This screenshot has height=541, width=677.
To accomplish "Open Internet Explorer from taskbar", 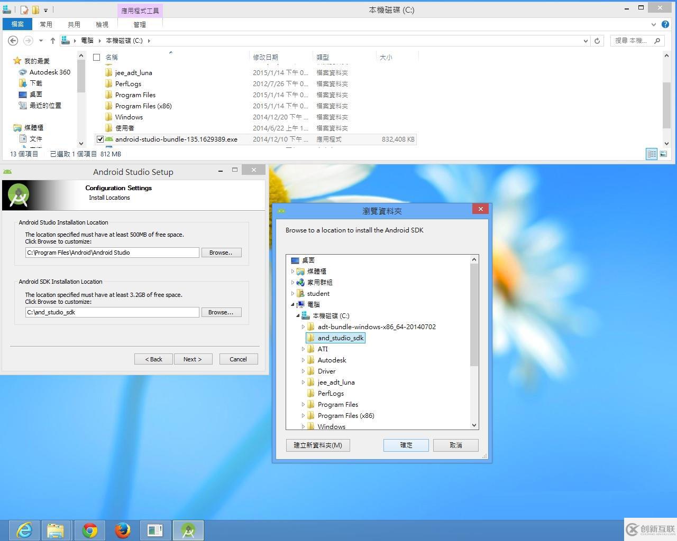I will coord(24,530).
